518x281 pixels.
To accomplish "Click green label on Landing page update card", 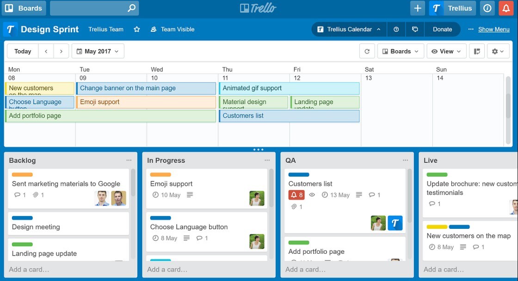I will coord(22,245).
